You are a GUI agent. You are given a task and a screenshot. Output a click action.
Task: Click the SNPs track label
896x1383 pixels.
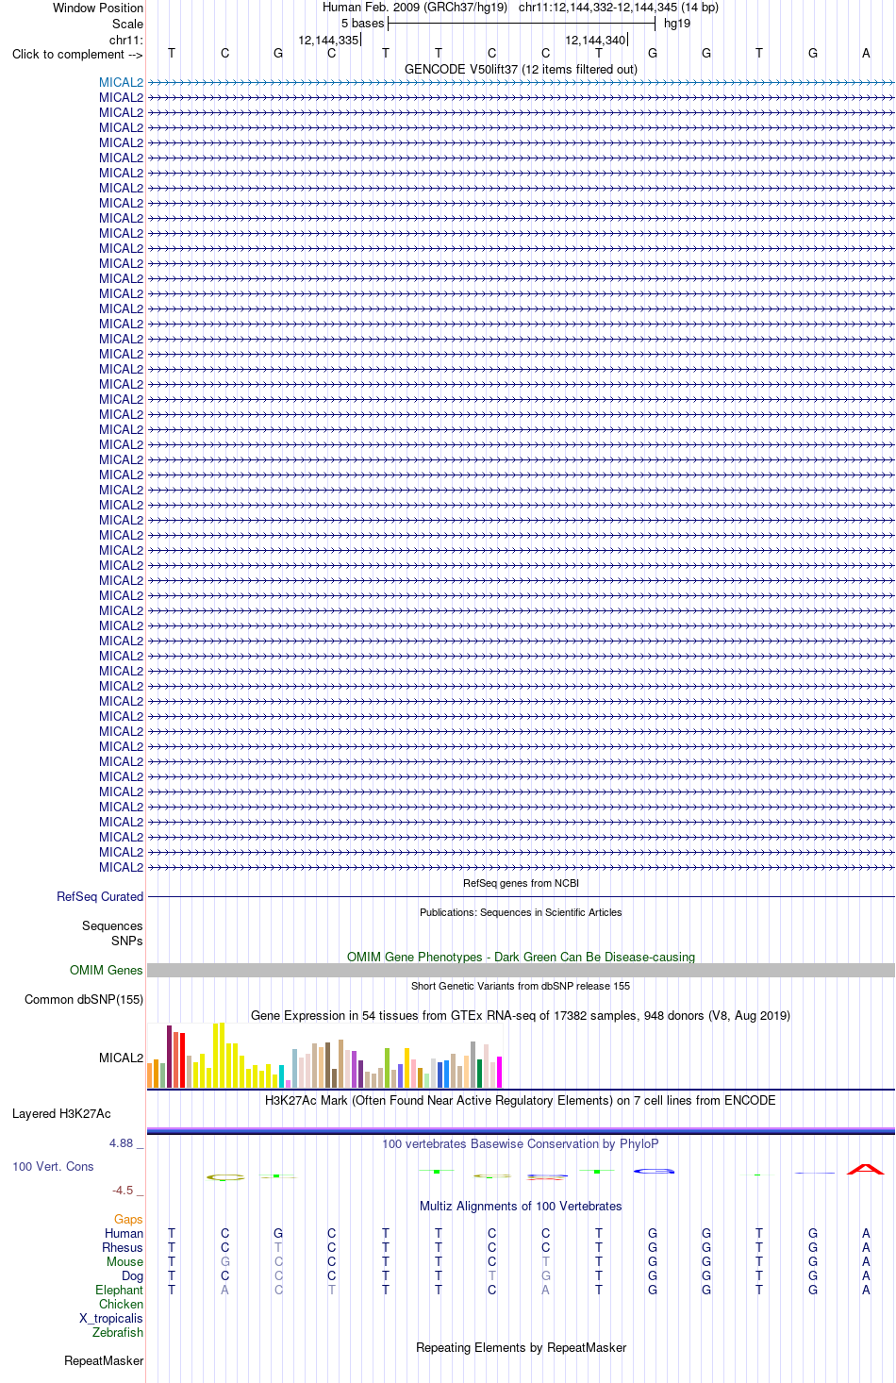click(x=127, y=941)
